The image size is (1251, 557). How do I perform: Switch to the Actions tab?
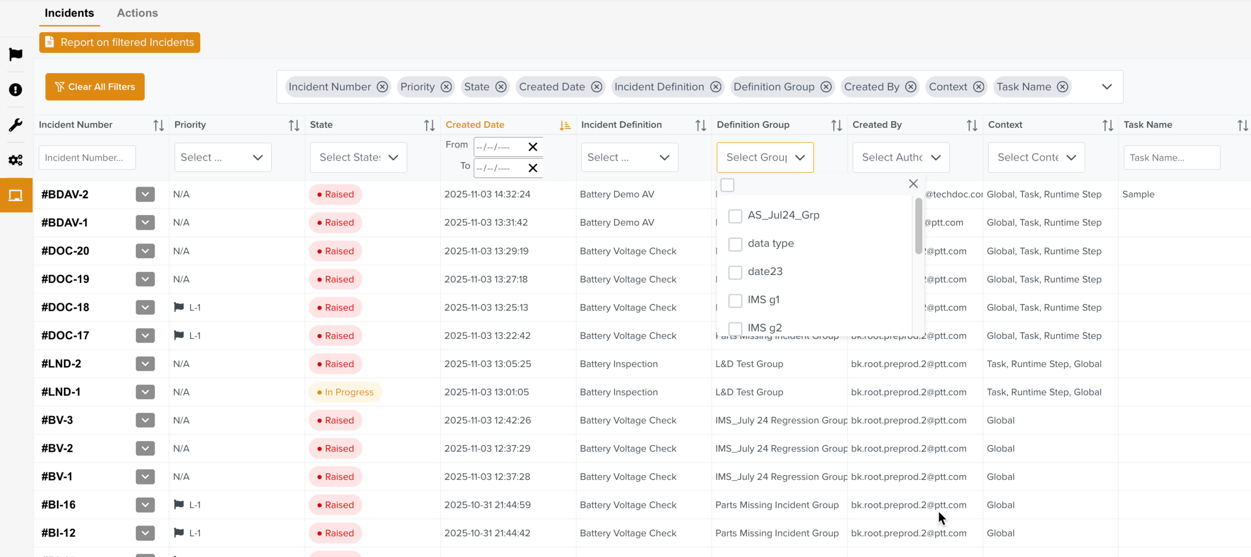[137, 13]
